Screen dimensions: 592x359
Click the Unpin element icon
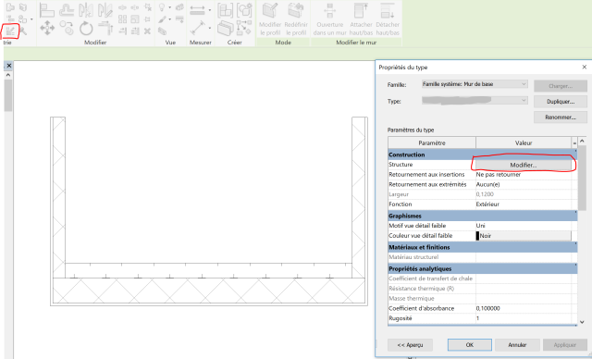[148, 6]
